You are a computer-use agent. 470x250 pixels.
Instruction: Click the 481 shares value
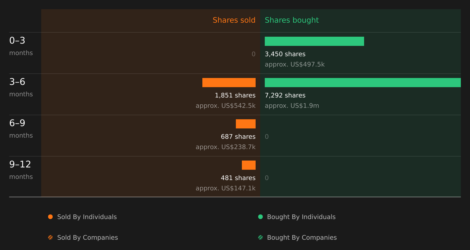pos(238,178)
